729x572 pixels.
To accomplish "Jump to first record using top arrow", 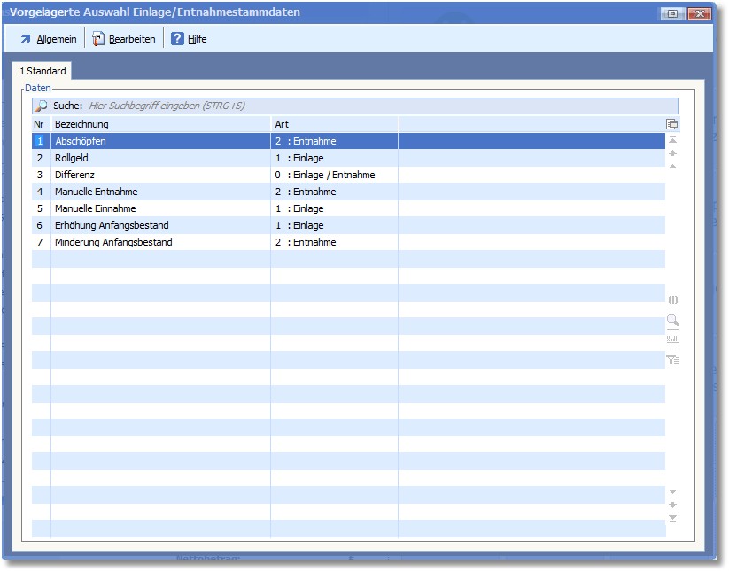I will [x=672, y=140].
